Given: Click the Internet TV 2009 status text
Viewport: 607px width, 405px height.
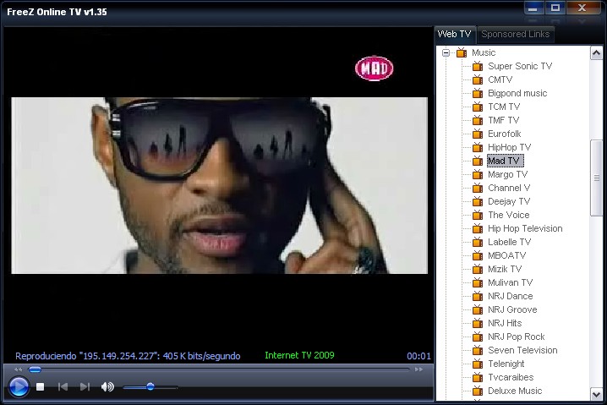Looking at the screenshot, I should (x=299, y=355).
